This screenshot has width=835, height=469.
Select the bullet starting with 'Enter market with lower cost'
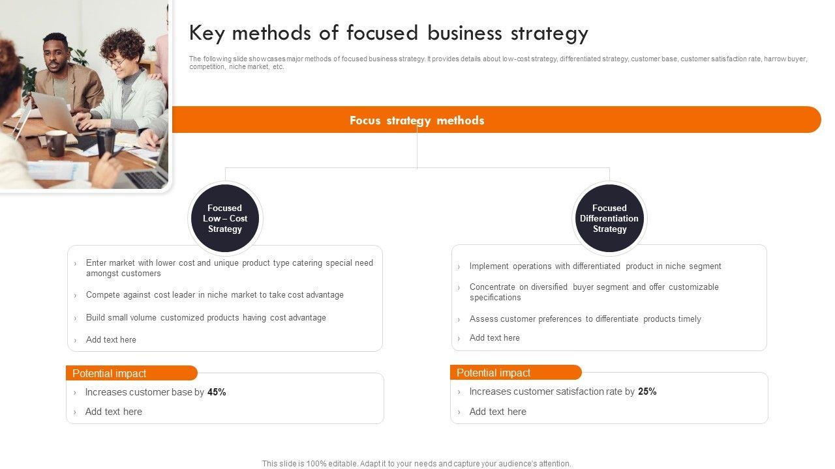[x=230, y=268]
